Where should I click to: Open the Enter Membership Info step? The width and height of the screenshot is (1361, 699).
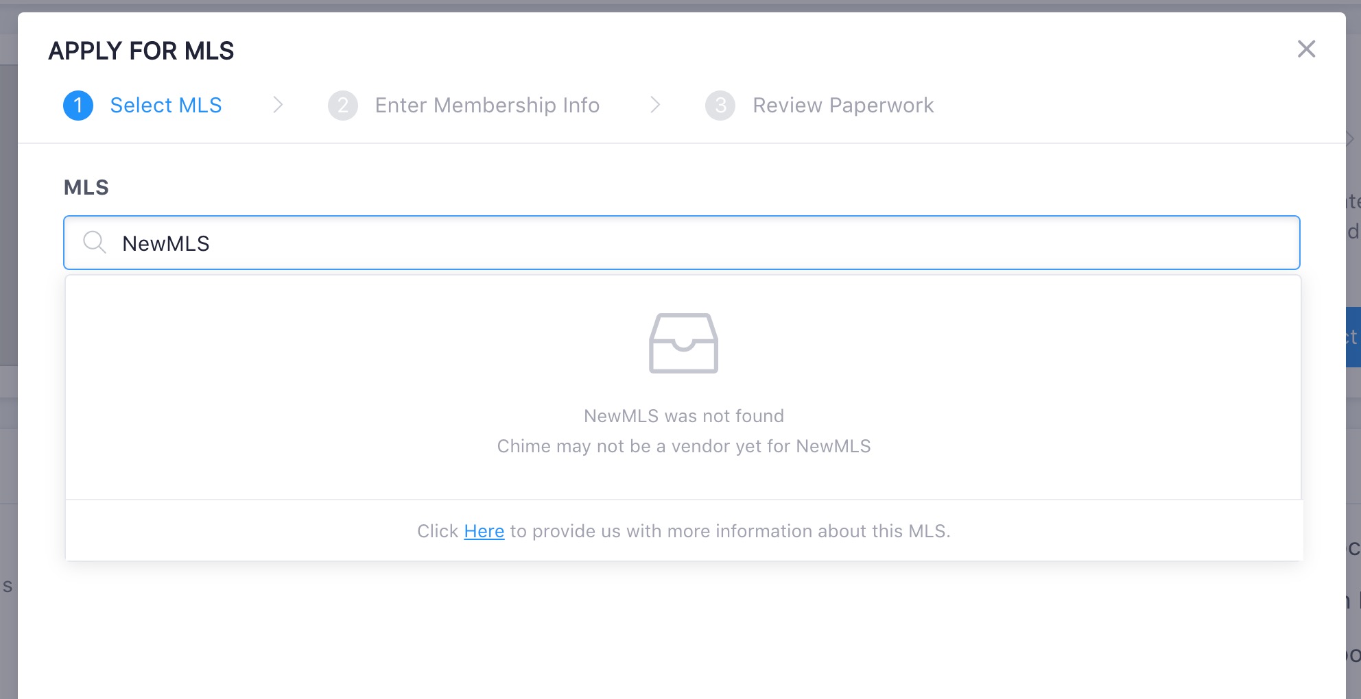[487, 106]
